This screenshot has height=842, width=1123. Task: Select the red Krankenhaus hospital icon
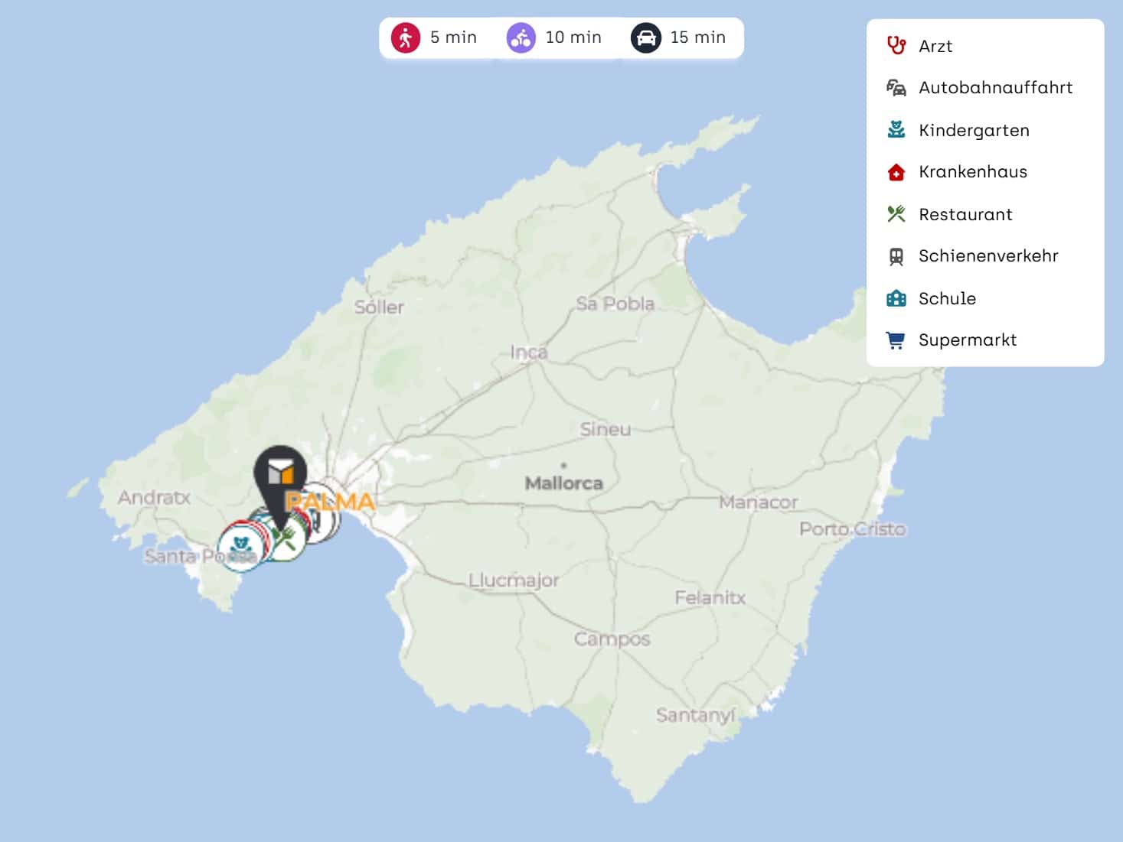point(896,172)
